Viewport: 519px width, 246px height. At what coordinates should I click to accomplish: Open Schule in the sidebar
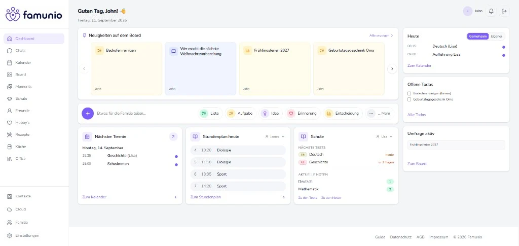pos(34,99)
